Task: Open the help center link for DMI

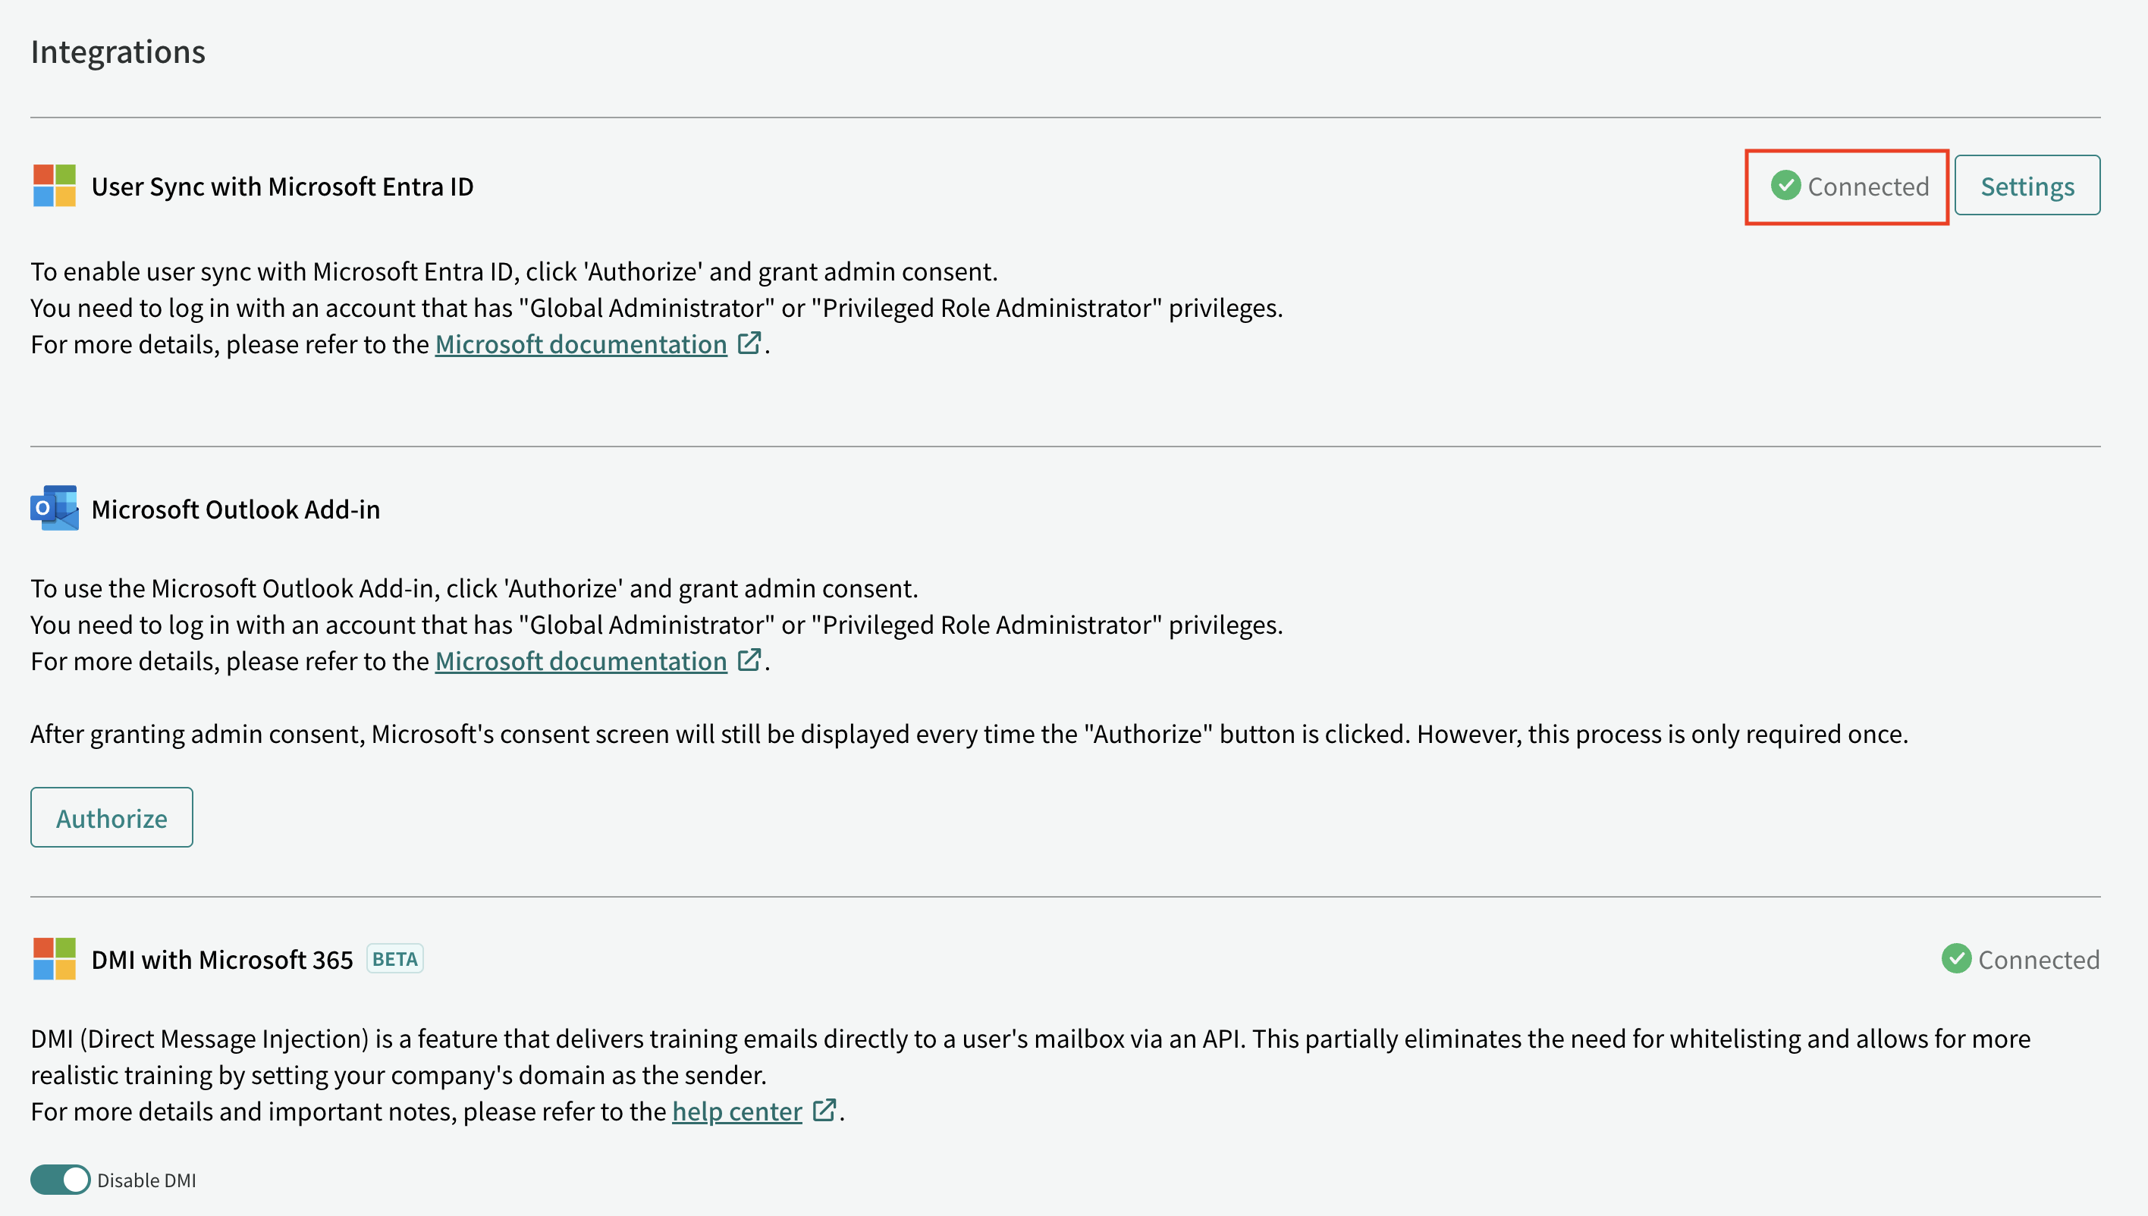Action: click(x=737, y=1111)
